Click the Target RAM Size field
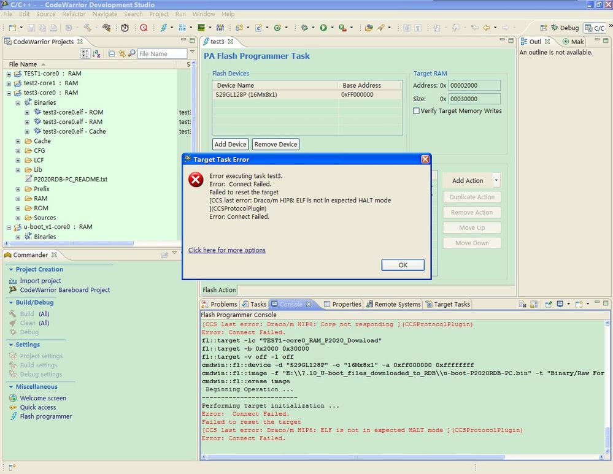Viewport: 613px width, 474px height. [474, 99]
